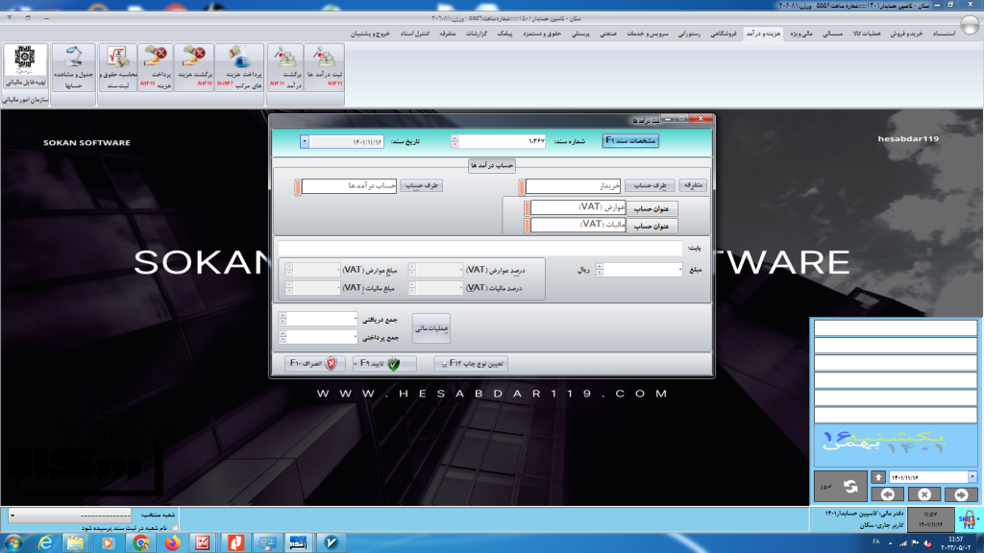Click the red shield انصراف F10 cancel button
This screenshot has width=984, height=553.
[x=314, y=364]
